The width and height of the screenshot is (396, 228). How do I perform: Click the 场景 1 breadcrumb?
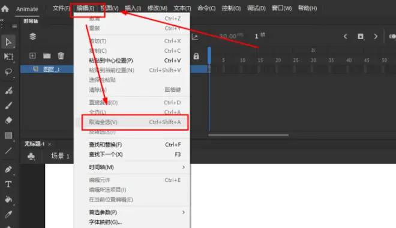click(x=60, y=156)
